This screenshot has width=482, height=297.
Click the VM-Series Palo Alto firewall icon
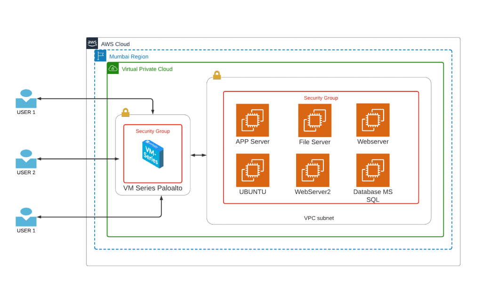pyautogui.click(x=153, y=154)
